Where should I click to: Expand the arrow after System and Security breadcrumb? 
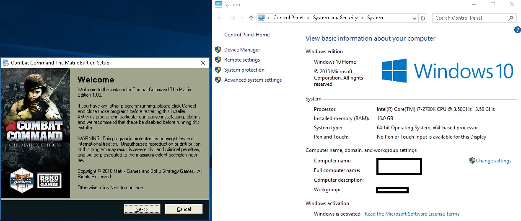coord(363,18)
